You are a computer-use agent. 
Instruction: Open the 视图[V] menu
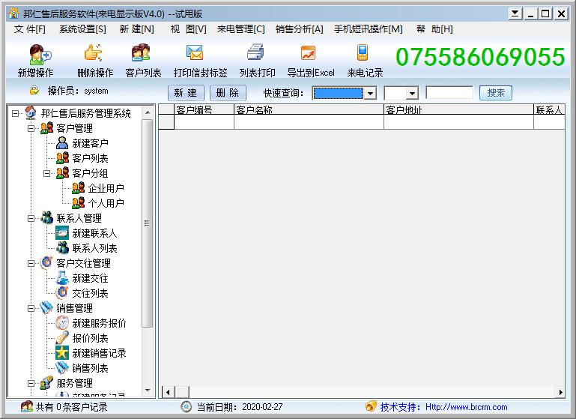(189, 29)
